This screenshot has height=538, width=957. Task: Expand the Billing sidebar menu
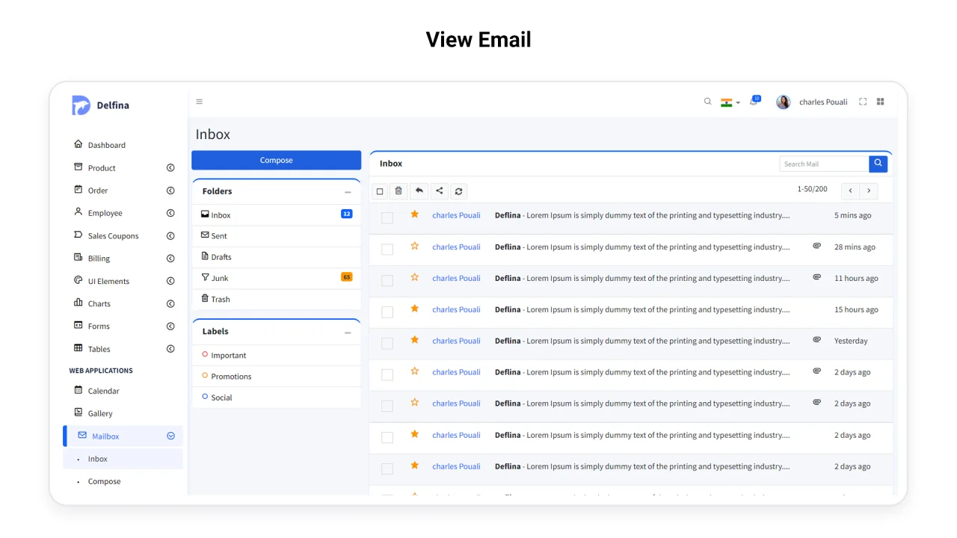point(170,259)
